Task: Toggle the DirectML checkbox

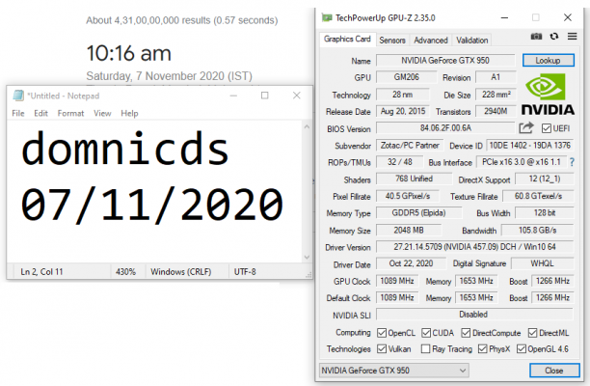Action: pyautogui.click(x=532, y=333)
